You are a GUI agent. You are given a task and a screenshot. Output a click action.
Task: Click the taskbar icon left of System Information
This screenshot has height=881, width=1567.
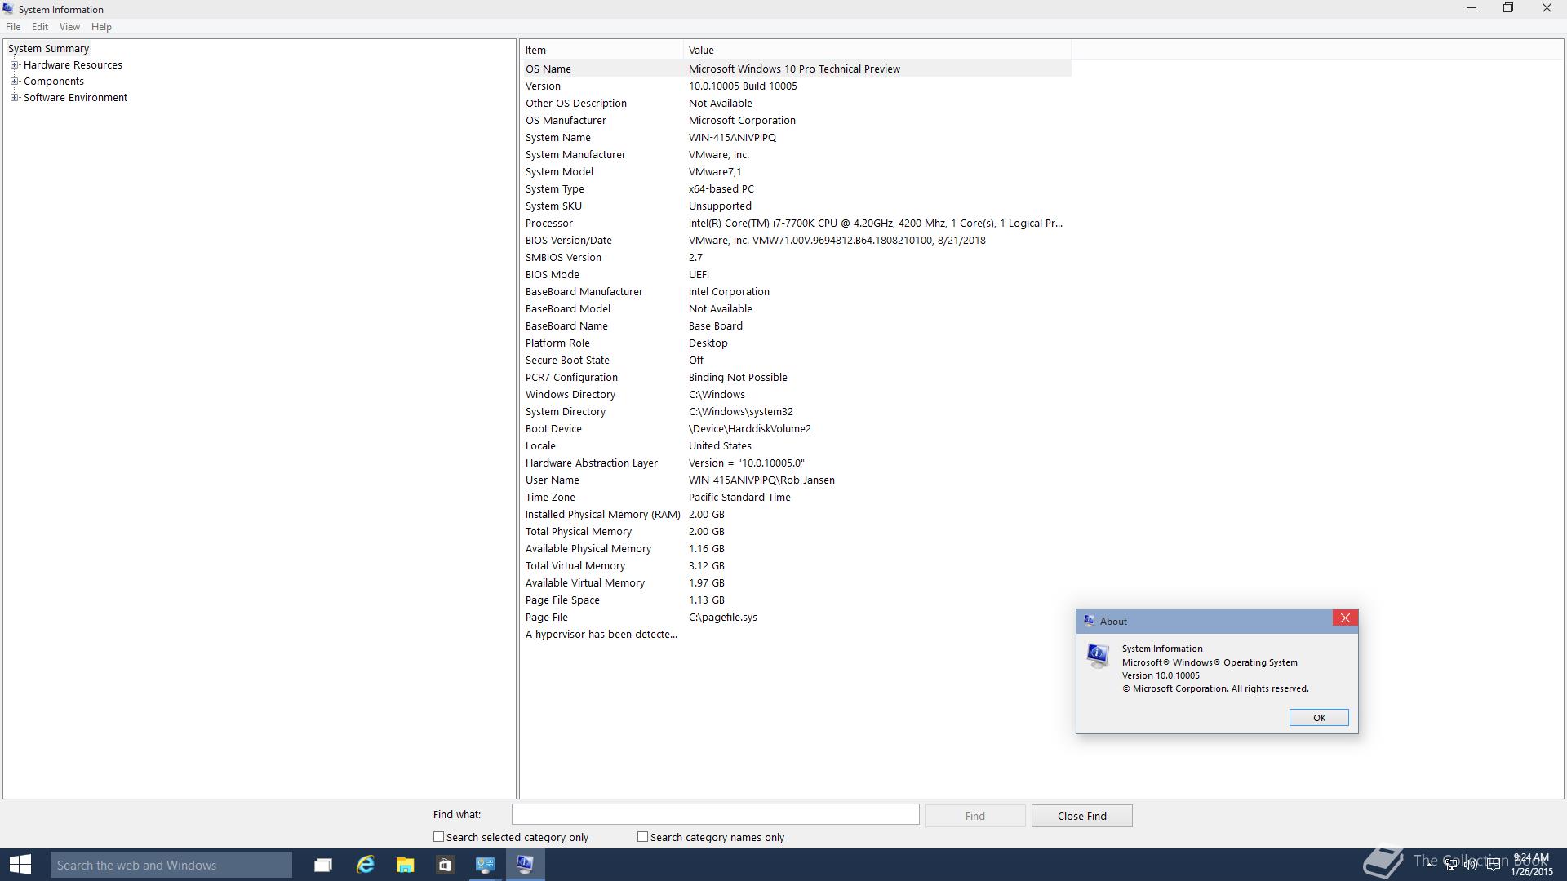(x=485, y=865)
